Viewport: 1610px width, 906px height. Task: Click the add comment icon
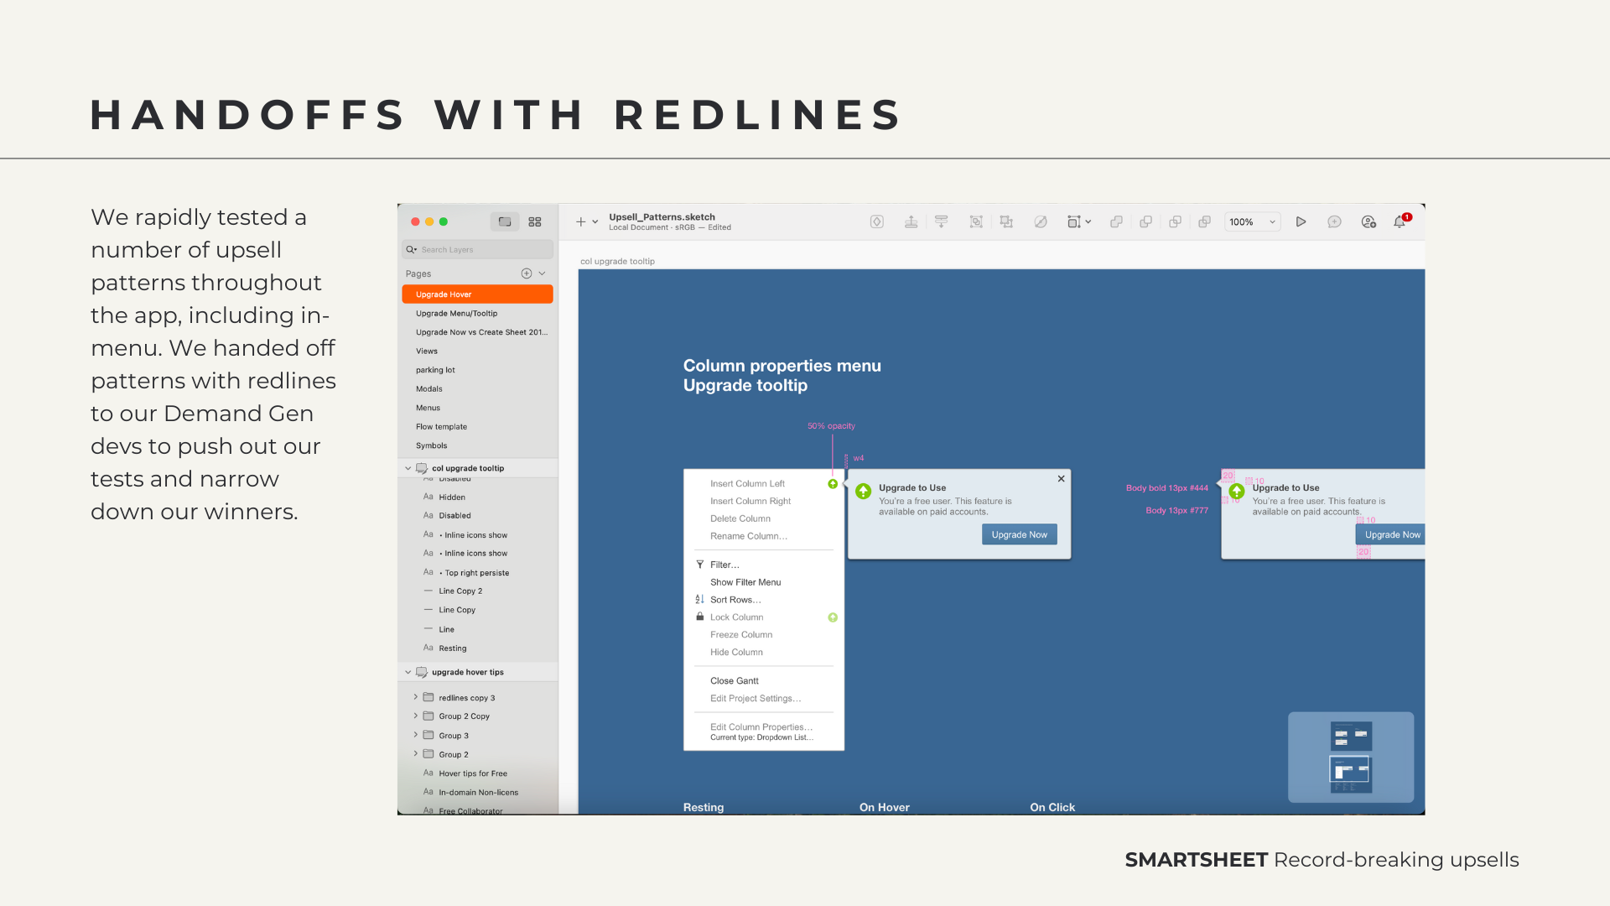[x=1334, y=221]
